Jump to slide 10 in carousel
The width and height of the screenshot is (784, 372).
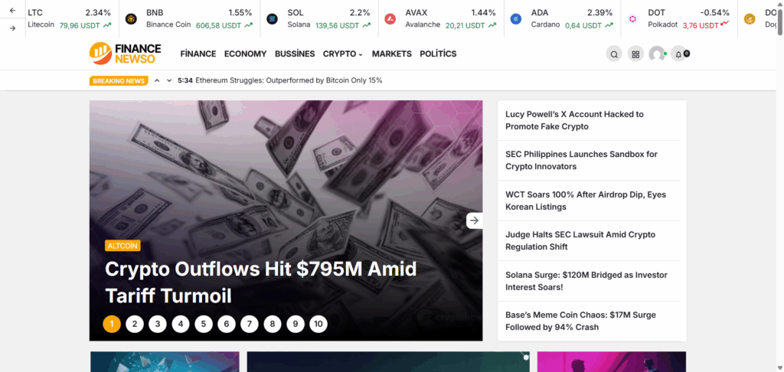[318, 324]
